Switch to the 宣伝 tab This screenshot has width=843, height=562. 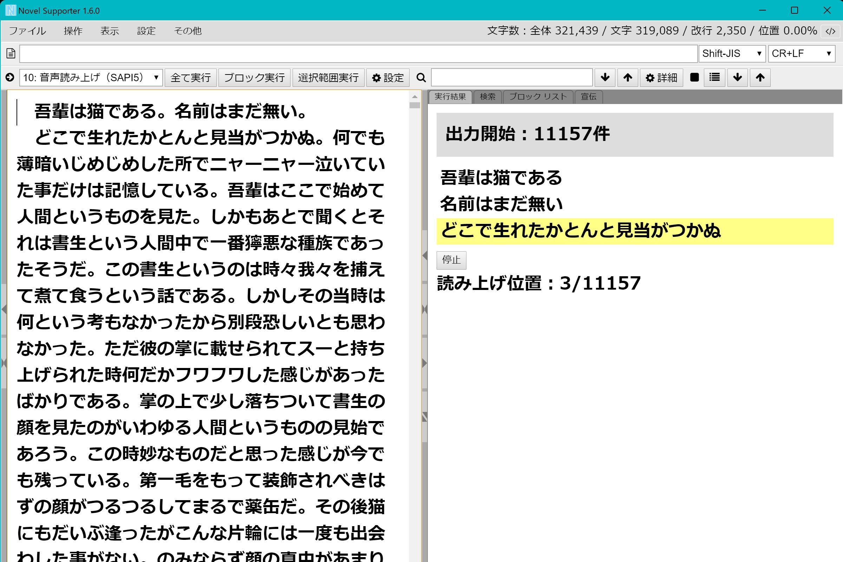point(588,97)
